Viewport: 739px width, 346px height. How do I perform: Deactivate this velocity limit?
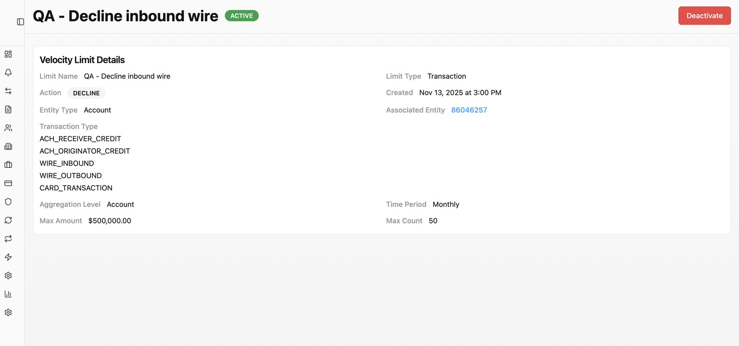(704, 16)
